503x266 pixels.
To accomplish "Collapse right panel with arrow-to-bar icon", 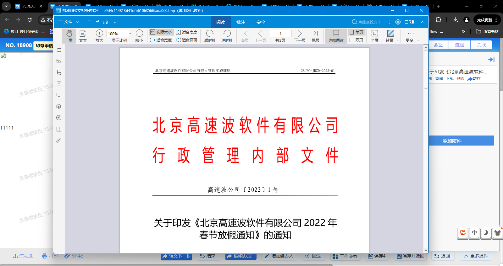I will pos(491,60).
